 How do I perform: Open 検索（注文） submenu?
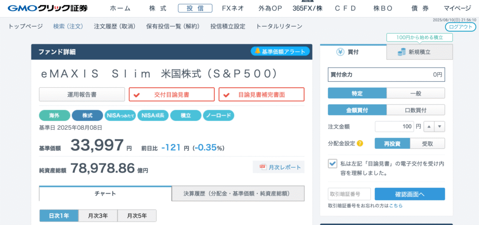click(x=68, y=27)
